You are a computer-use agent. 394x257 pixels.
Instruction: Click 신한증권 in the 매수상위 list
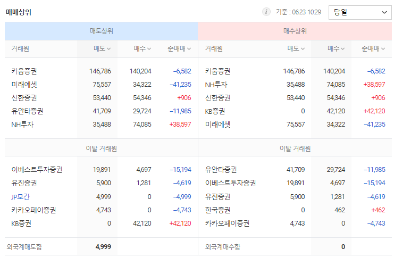point(218,98)
